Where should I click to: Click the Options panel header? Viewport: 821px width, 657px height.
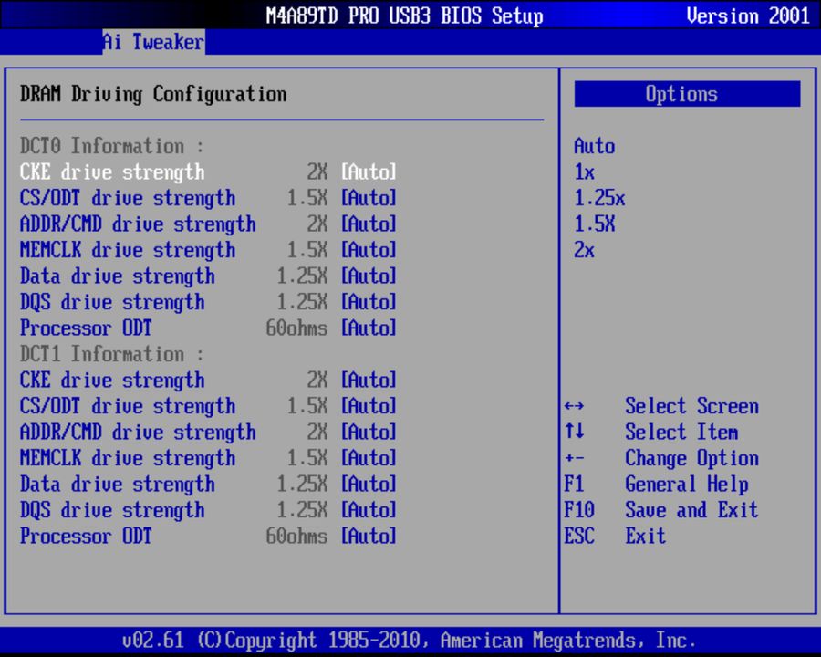click(686, 93)
